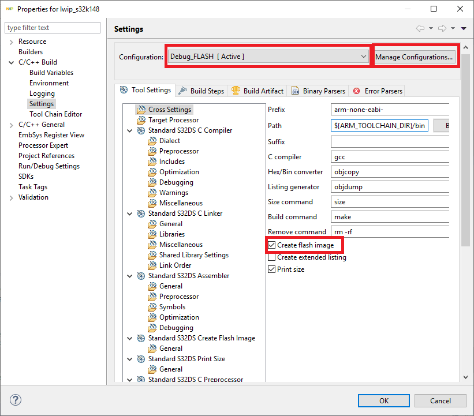The height and width of the screenshot is (416, 474).
Task: Click the Symbols option icon
Action: 152,307
